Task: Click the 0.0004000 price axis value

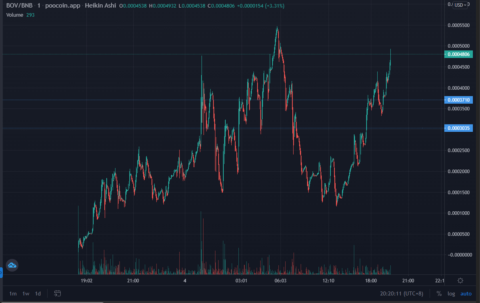Action: click(x=459, y=88)
